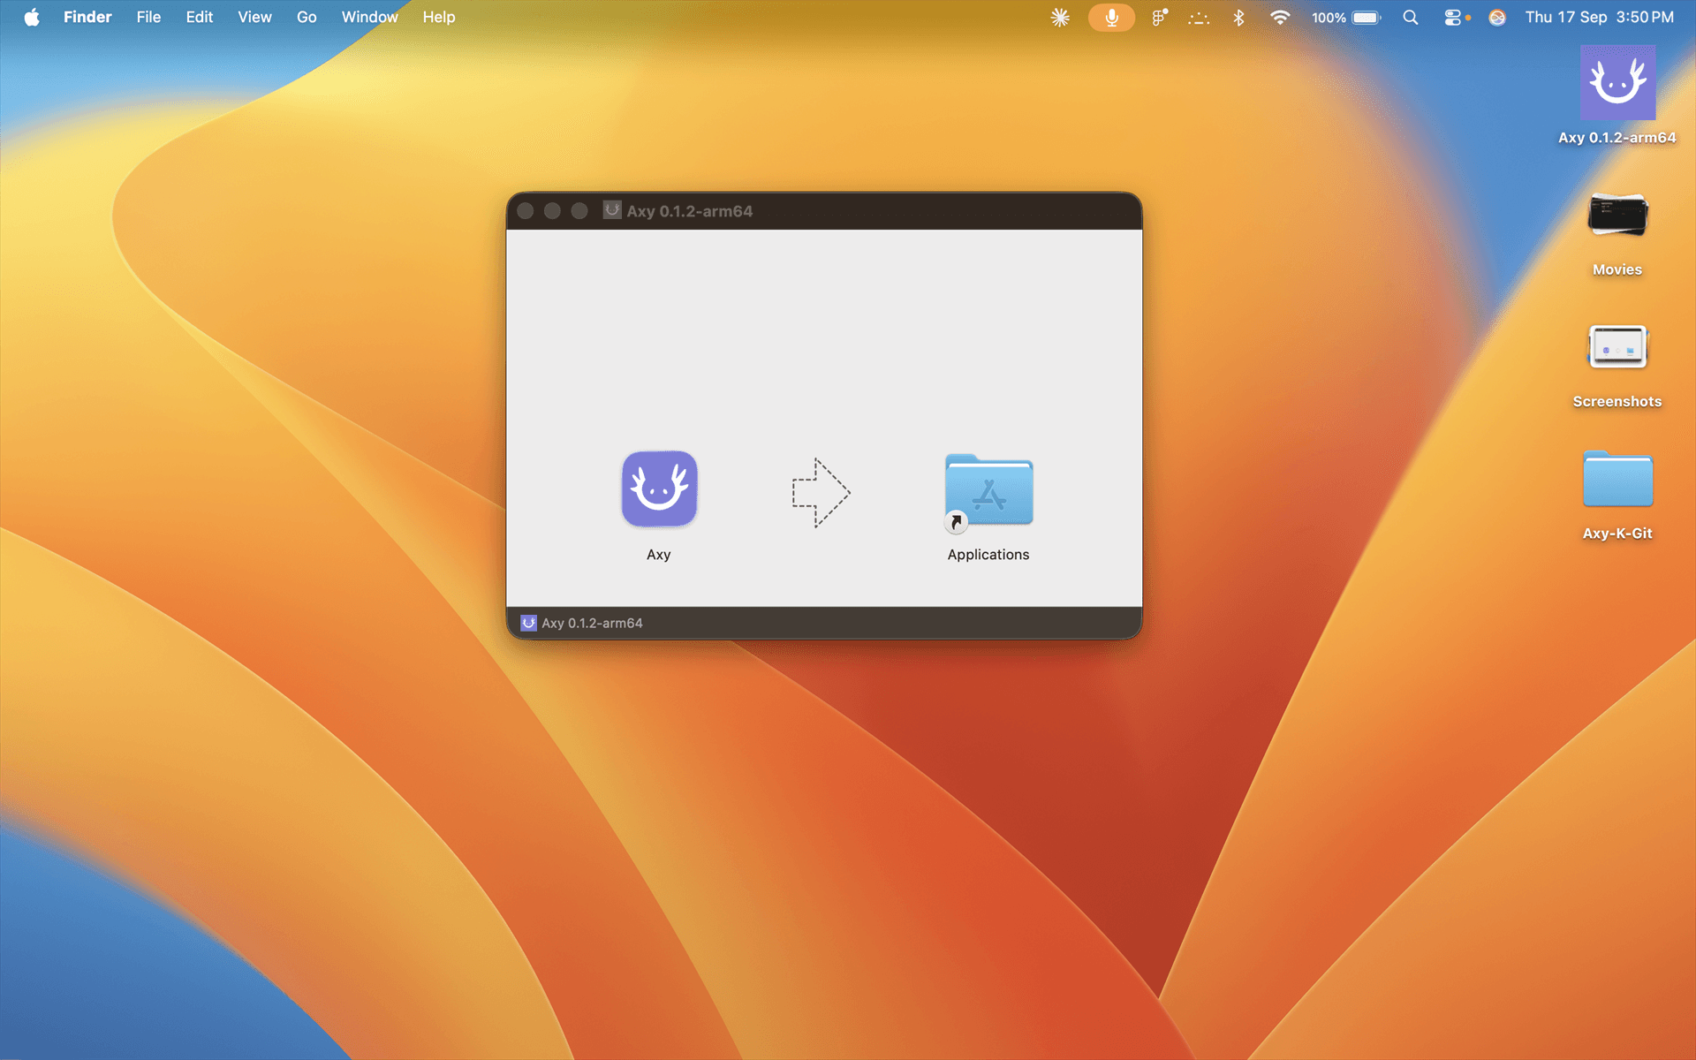Click the 'Applications' label under folder
The height and width of the screenshot is (1060, 1696).
point(988,555)
